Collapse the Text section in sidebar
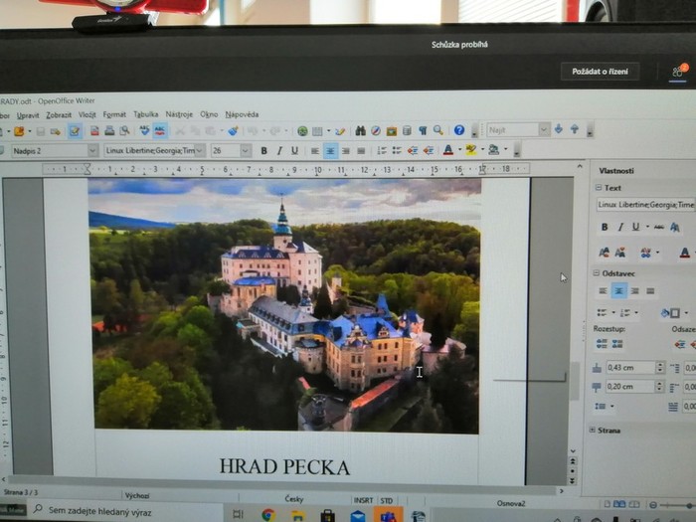Viewport: 696px width, 522px height. pos(598,188)
